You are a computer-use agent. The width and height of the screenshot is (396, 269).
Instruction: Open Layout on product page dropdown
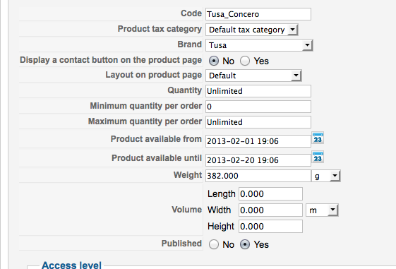point(253,76)
